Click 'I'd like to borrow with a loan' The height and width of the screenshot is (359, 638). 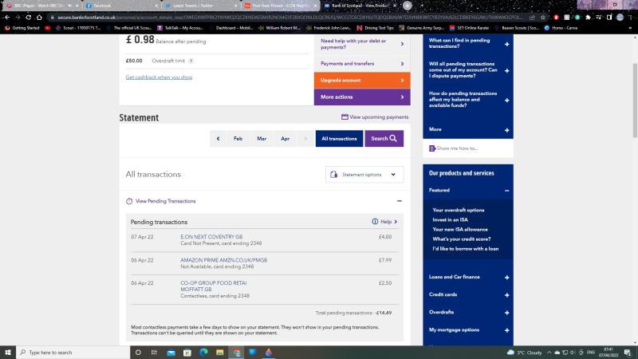click(x=466, y=249)
